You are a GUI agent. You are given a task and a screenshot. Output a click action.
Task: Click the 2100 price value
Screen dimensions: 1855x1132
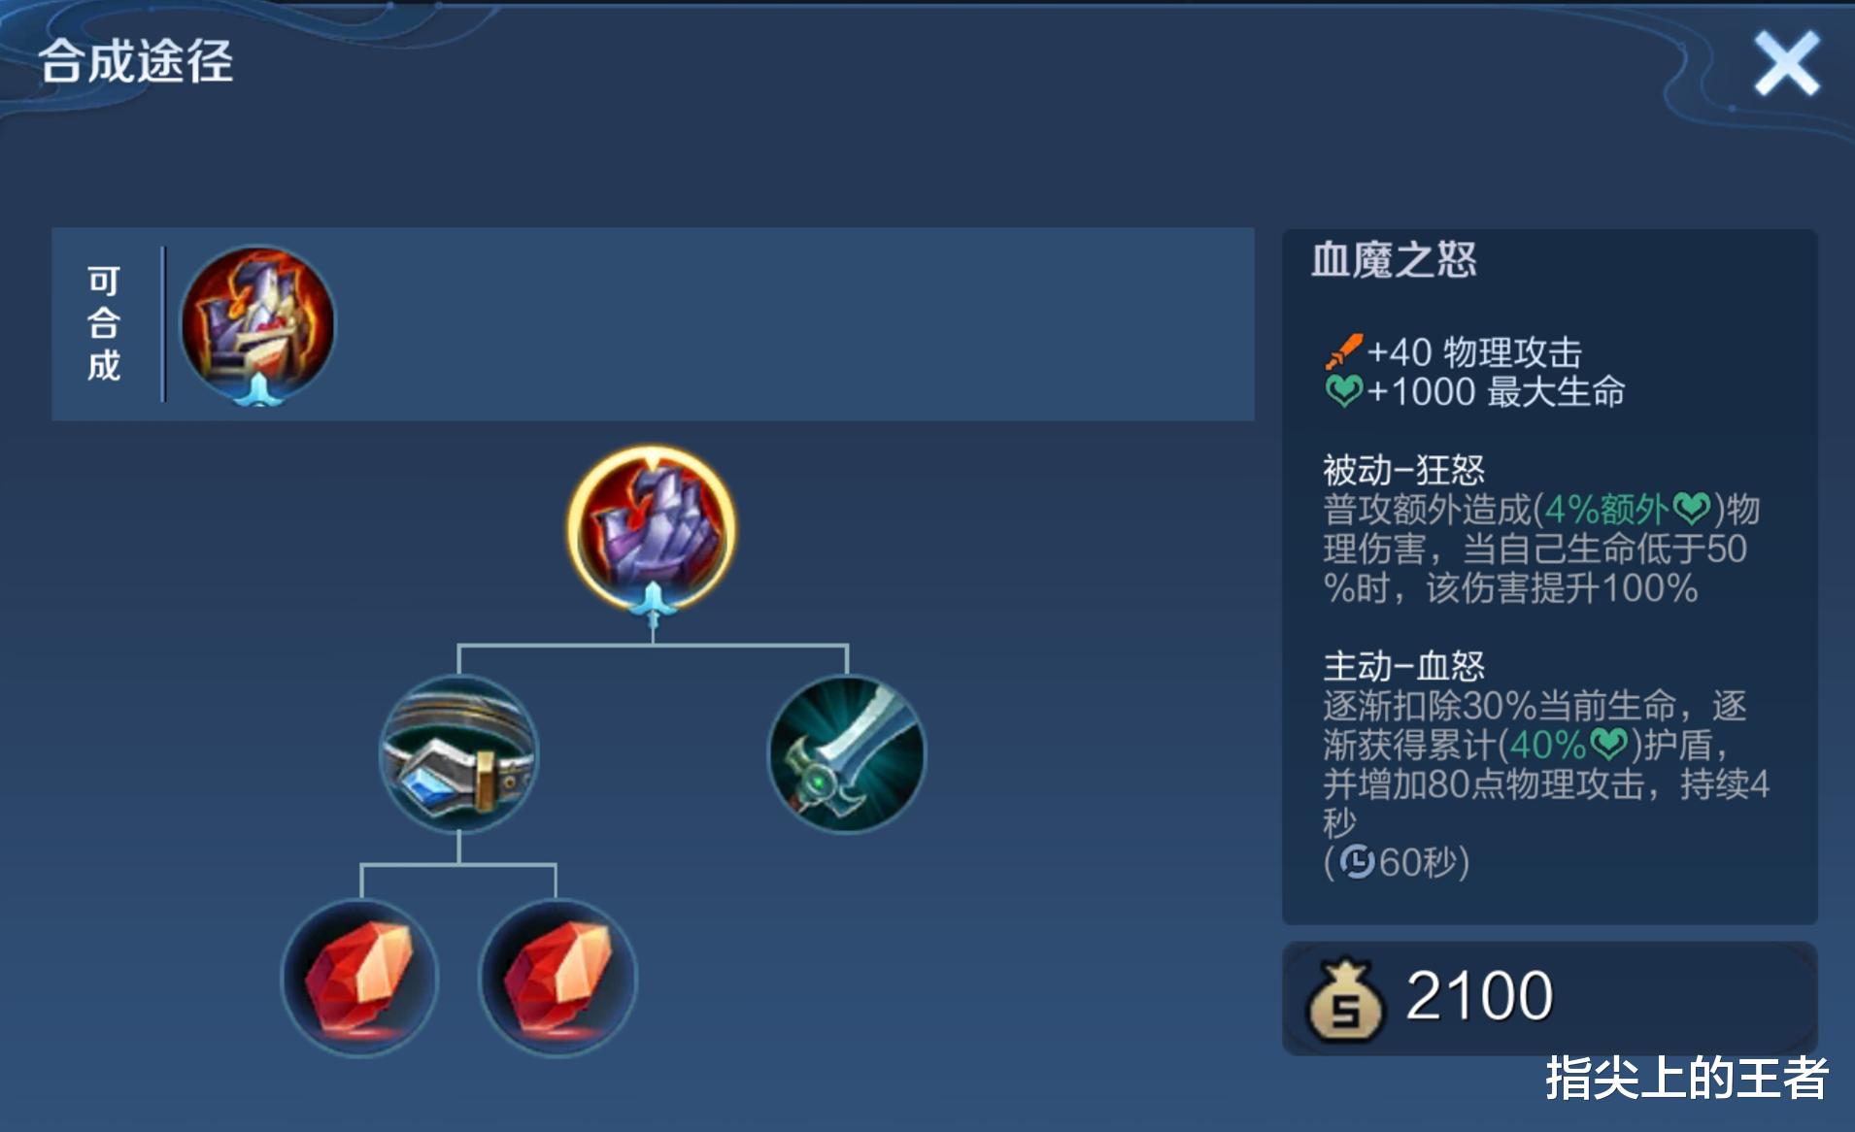click(1479, 996)
